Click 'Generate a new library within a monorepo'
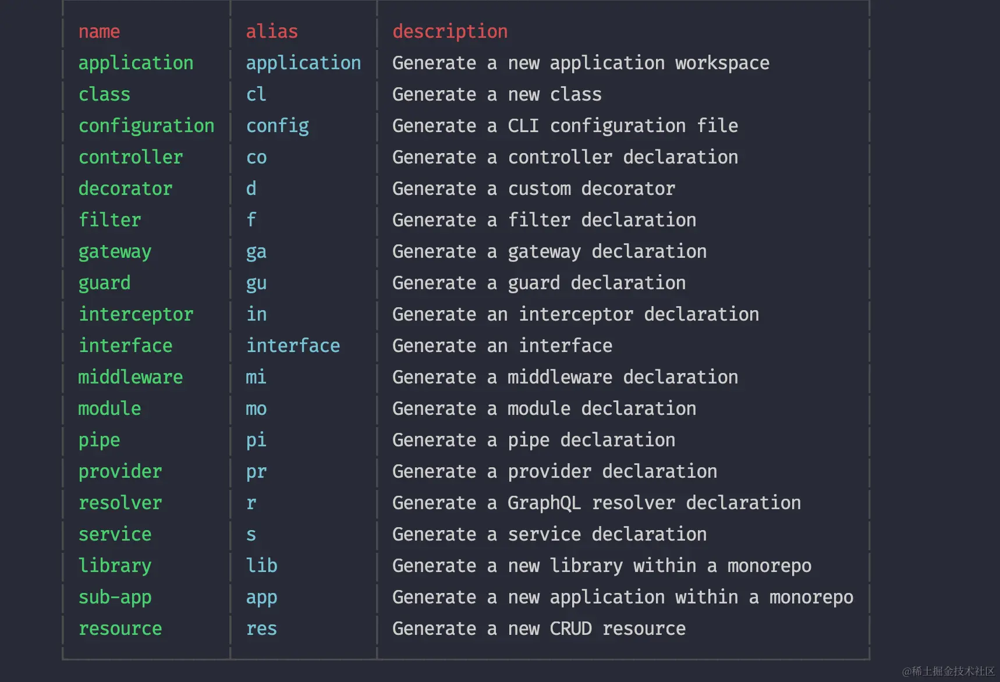Viewport: 1000px width, 682px height. pos(602,566)
